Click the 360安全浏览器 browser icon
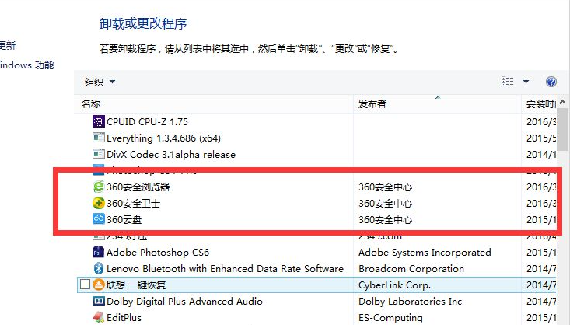Image resolution: width=570 pixels, height=325 pixels. click(98, 187)
